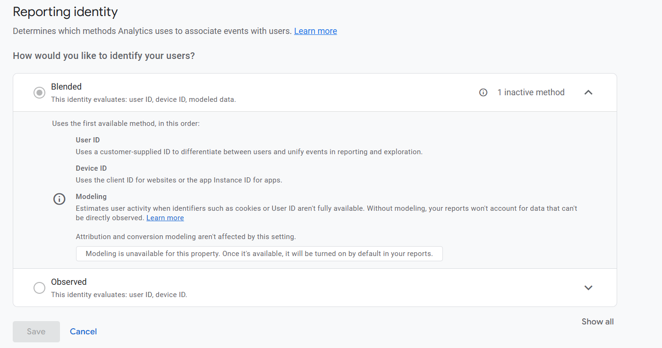Click the info icon next to Modeling
662x348 pixels.
(x=59, y=199)
